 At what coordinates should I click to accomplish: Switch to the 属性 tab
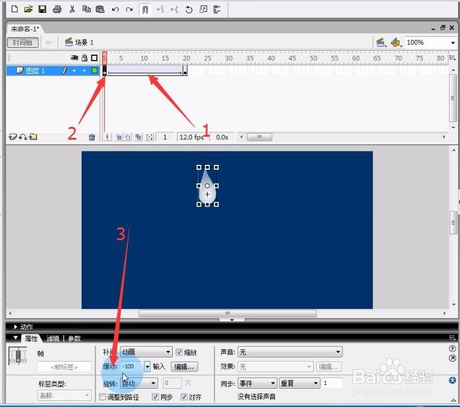pyautogui.click(x=31, y=338)
